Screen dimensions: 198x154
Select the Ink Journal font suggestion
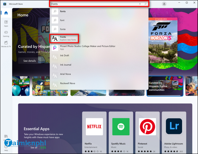coord(99,66)
